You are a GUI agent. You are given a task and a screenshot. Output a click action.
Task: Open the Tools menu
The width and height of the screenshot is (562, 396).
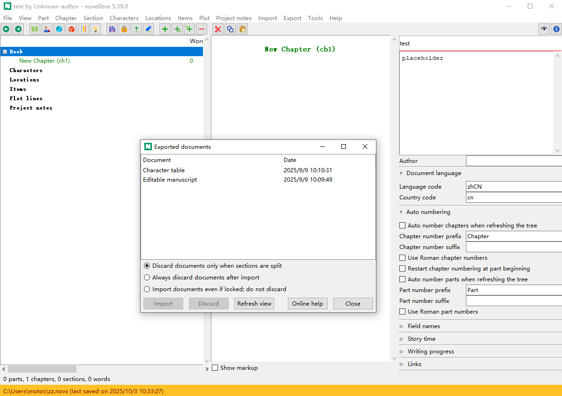[x=315, y=18]
